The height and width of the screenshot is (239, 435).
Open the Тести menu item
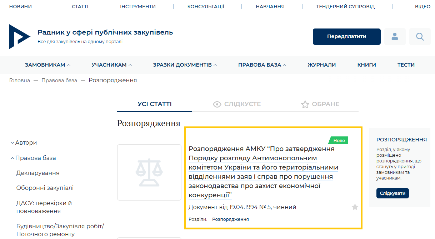click(406, 65)
